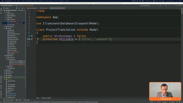Toggle the Favorites tool window stripe button
Image resolution: width=183 pixels, height=103 pixels.
coord(1,79)
